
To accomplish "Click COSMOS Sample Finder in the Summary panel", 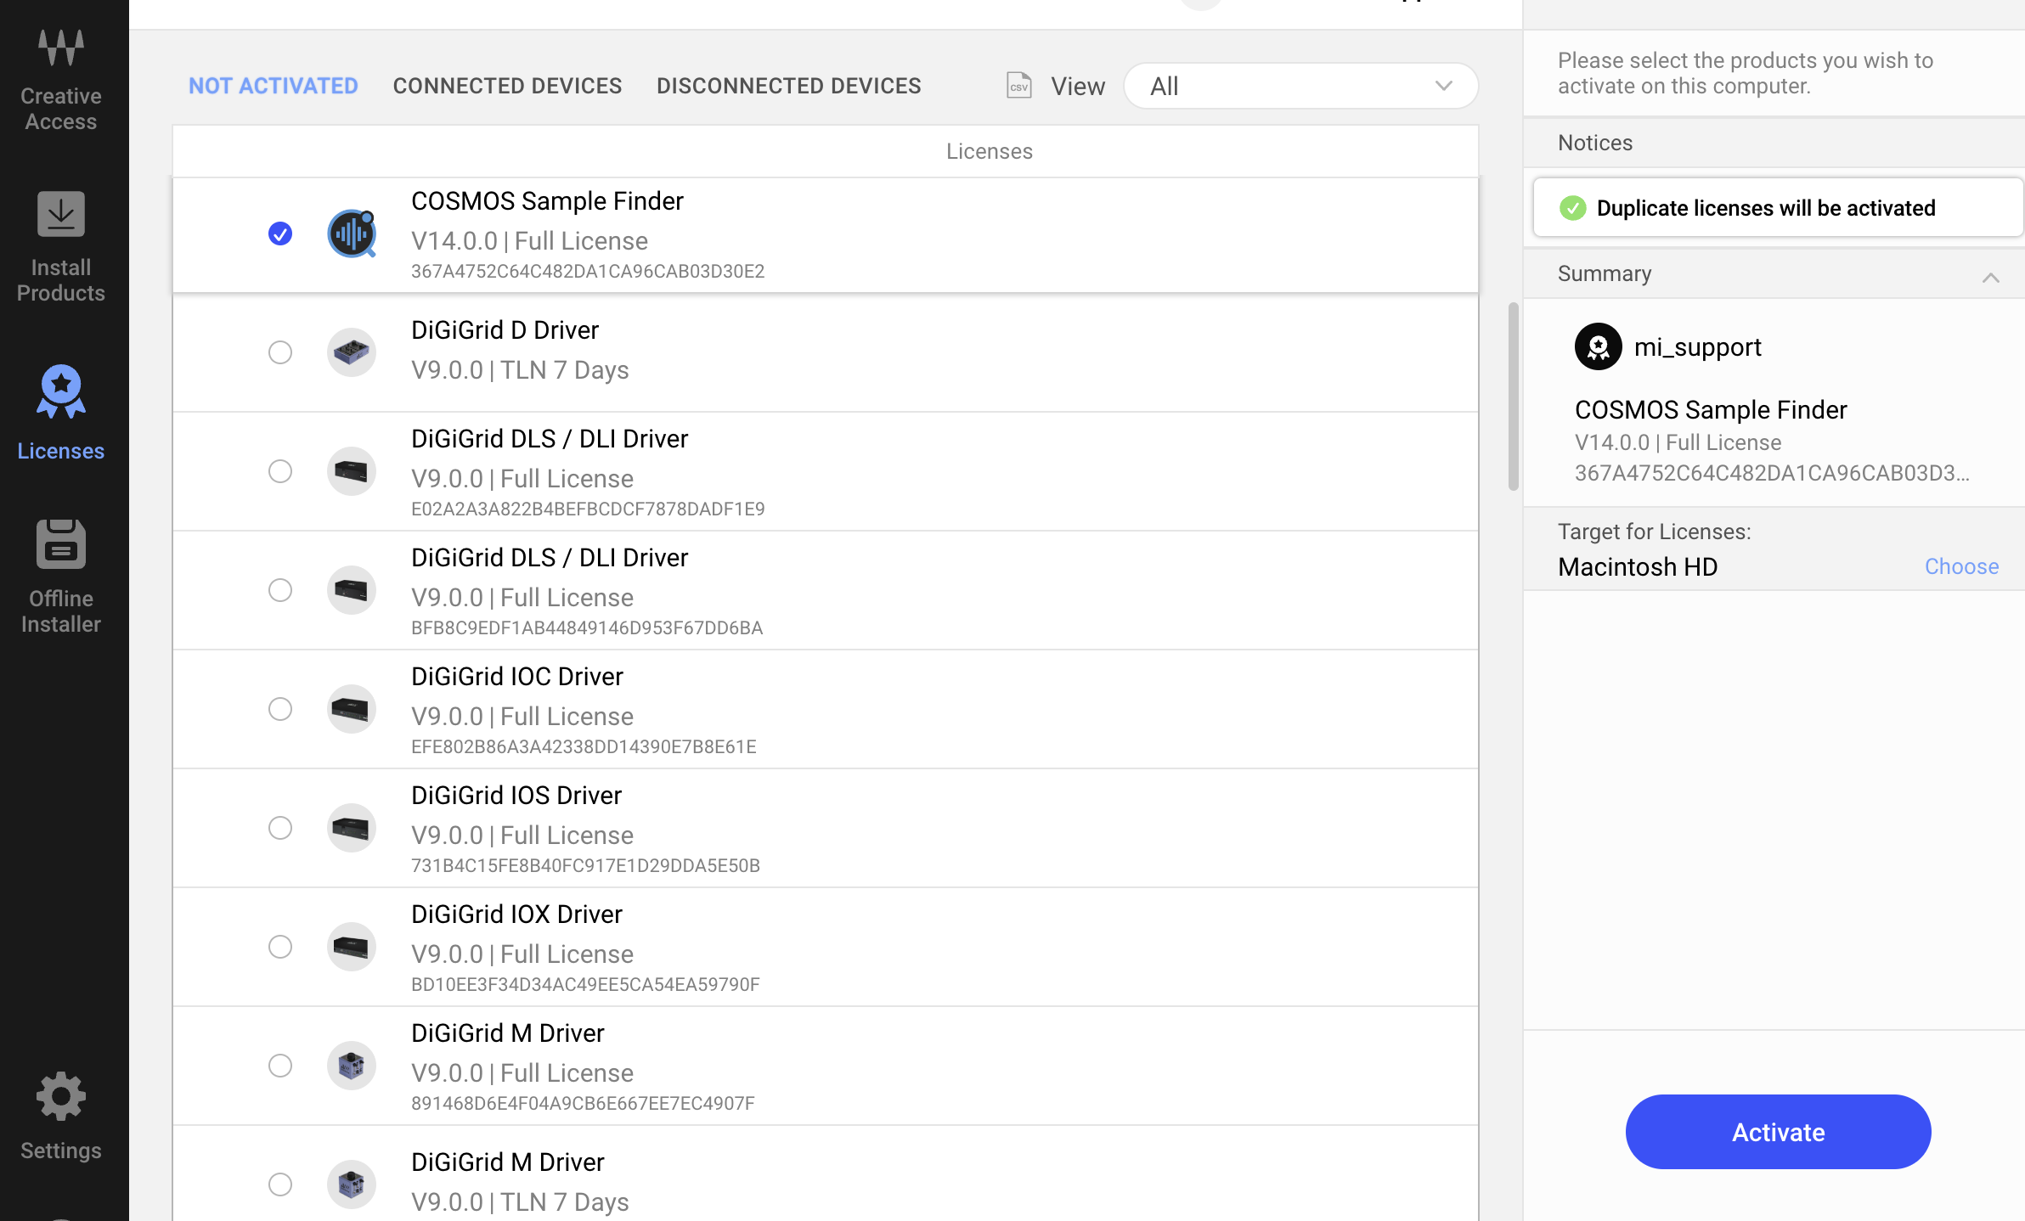I will (1711, 410).
